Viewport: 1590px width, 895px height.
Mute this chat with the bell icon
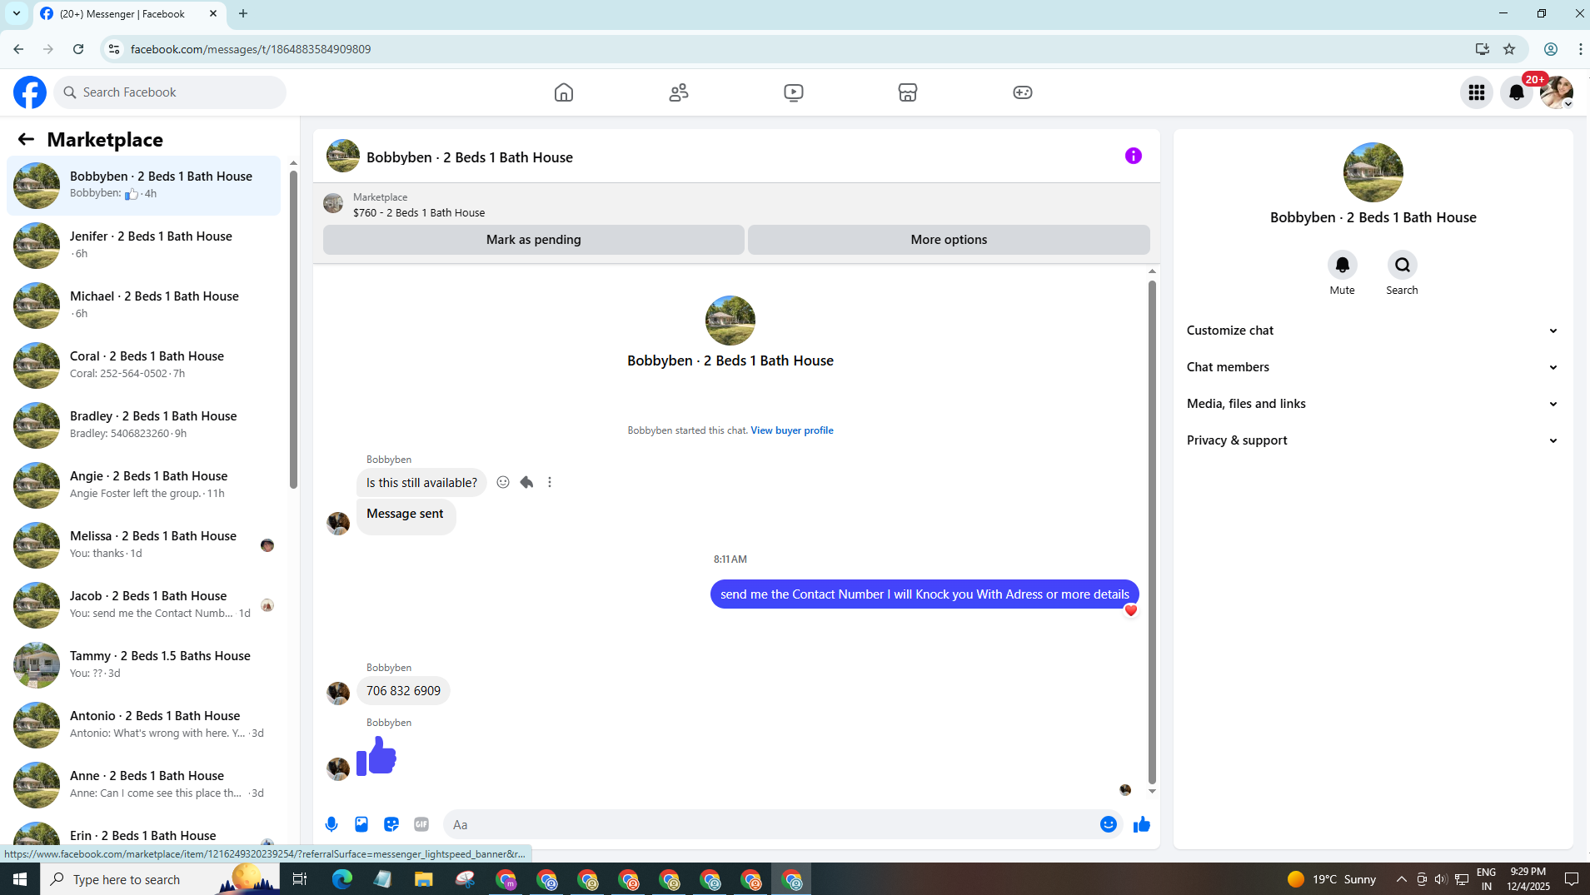click(1342, 265)
